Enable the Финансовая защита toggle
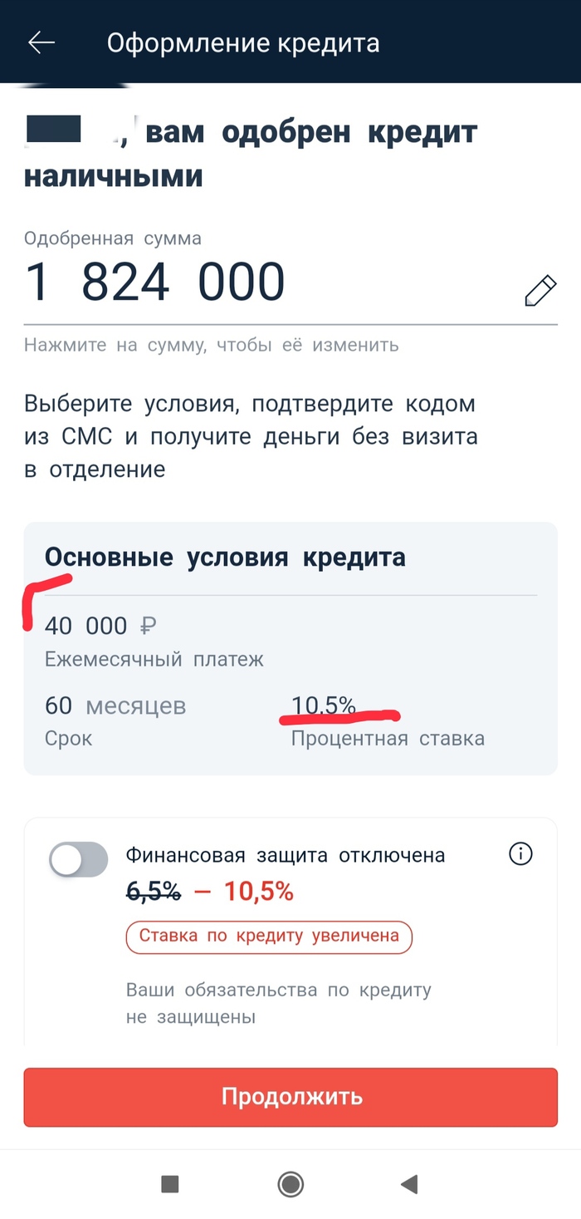 (79, 859)
